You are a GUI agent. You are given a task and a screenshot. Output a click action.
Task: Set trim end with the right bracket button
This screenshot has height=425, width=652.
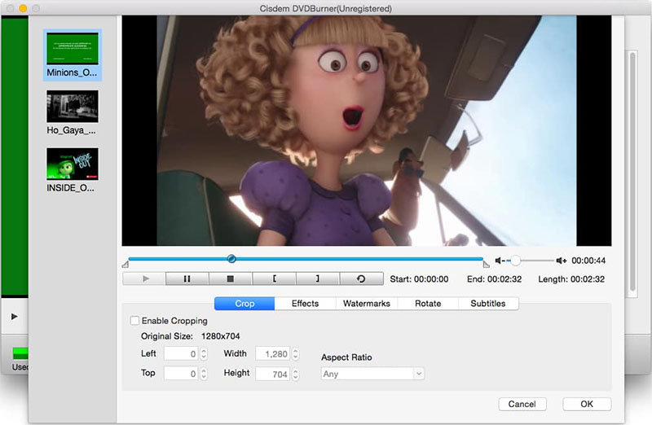pyautogui.click(x=318, y=278)
